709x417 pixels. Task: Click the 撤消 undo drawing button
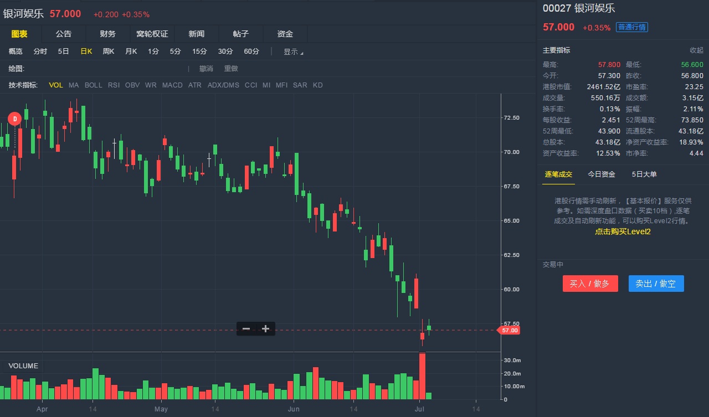(x=206, y=69)
